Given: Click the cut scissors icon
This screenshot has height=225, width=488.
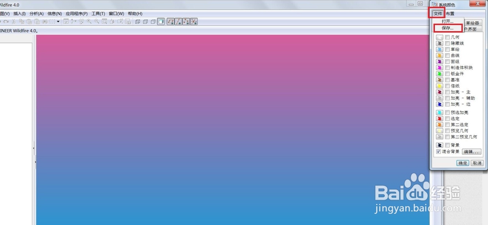Looking at the screenshot, I should pyautogui.click(x=13, y=21).
